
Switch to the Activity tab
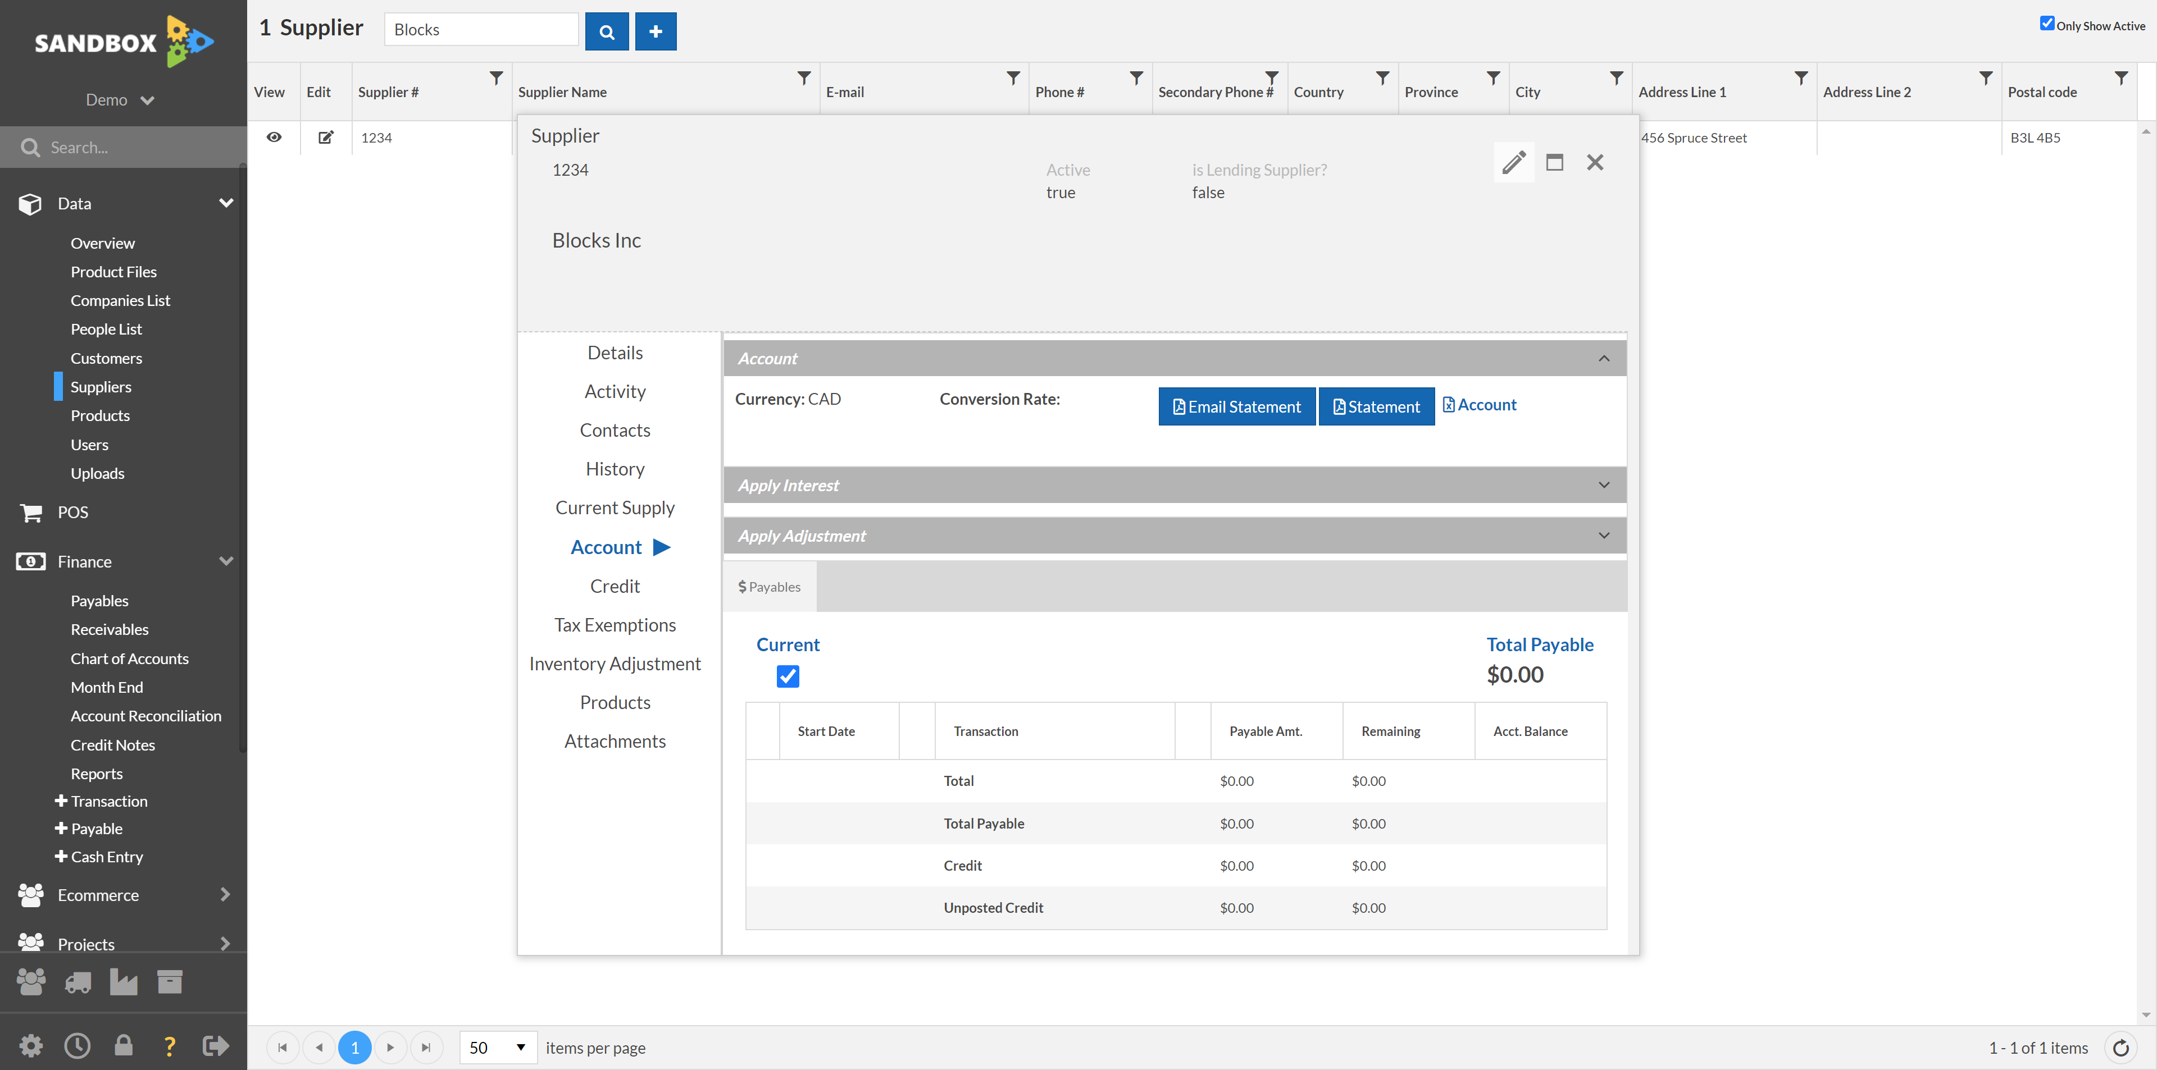click(615, 391)
